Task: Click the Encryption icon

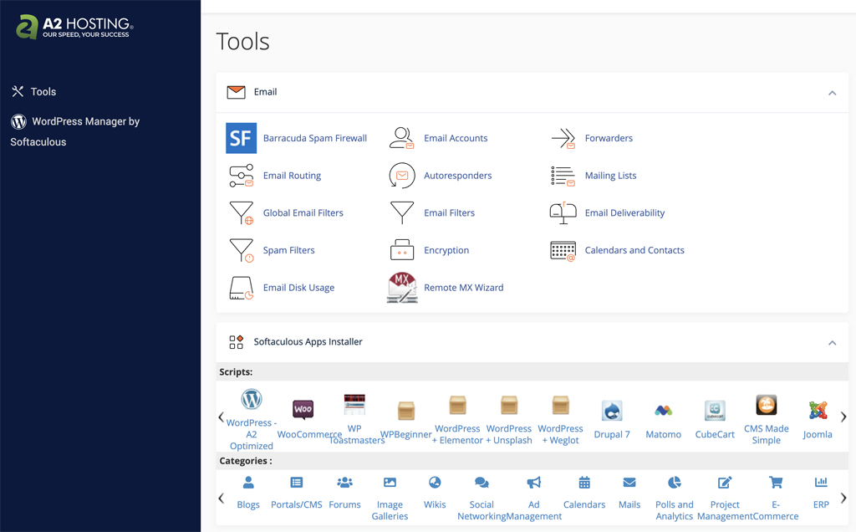Action: coord(402,250)
